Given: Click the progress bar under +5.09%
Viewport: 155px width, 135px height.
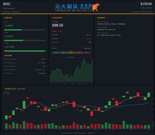Looking at the screenshot, I should (x=25, y=30).
